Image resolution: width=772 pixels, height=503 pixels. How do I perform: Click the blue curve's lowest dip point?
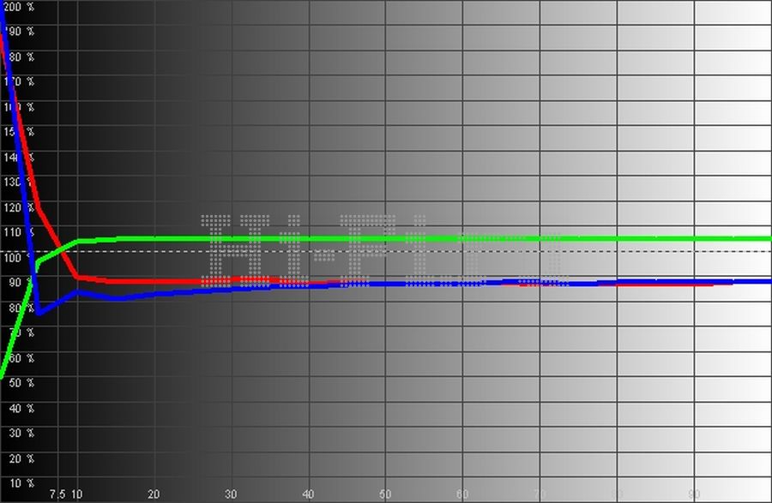click(x=39, y=313)
